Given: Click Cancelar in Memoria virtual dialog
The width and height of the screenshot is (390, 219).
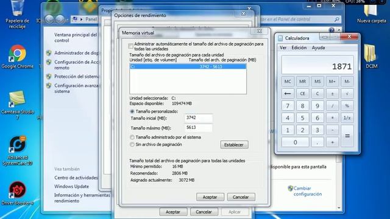Looking at the screenshot, I should [241, 197].
